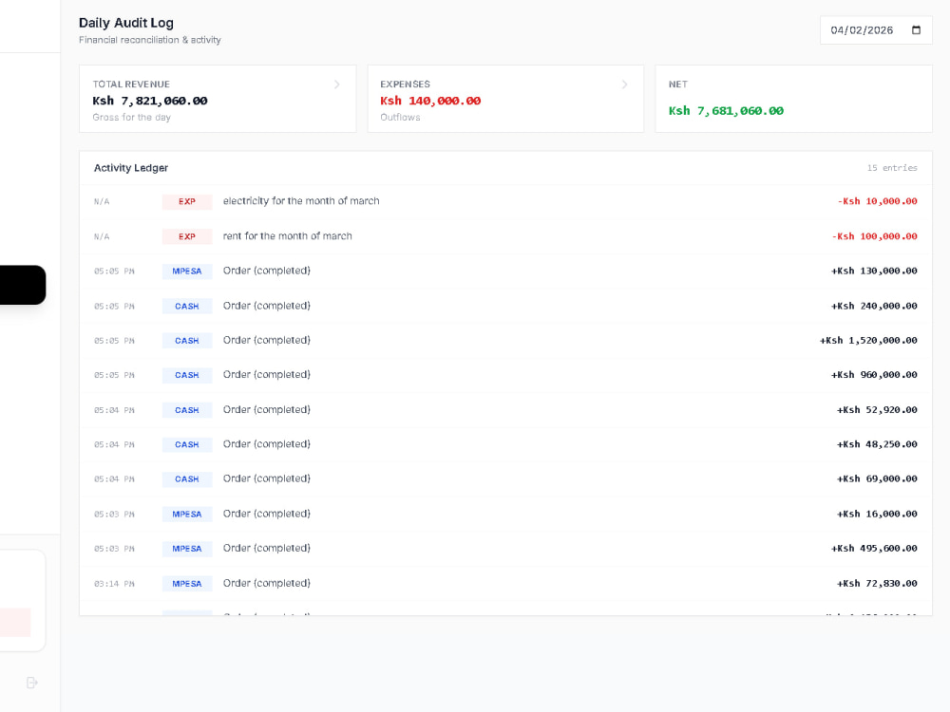Click the MPESA tag on +Ksh 130,000.00 row
950x712 pixels.
coord(187,272)
